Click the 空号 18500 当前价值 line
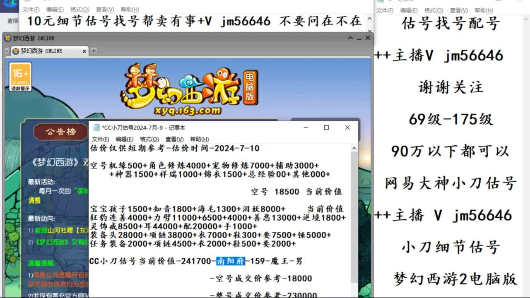This screenshot has height=298, width=530. pos(296,192)
